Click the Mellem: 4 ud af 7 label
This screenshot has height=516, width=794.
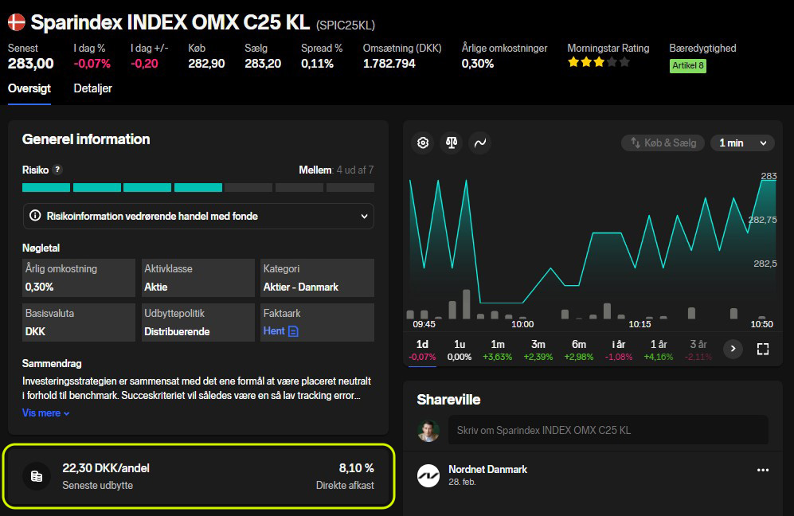pos(336,170)
